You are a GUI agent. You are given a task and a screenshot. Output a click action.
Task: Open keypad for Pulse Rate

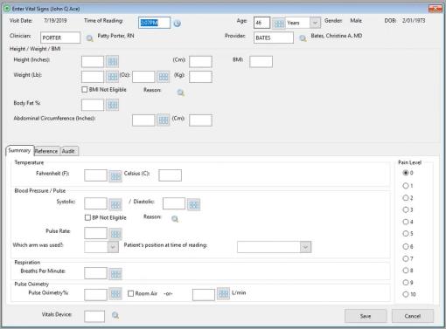[115, 234]
